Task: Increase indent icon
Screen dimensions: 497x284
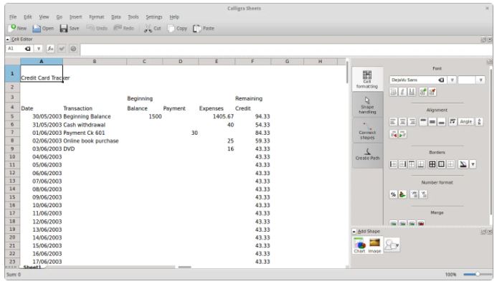Action: pyautogui.click(x=402, y=134)
